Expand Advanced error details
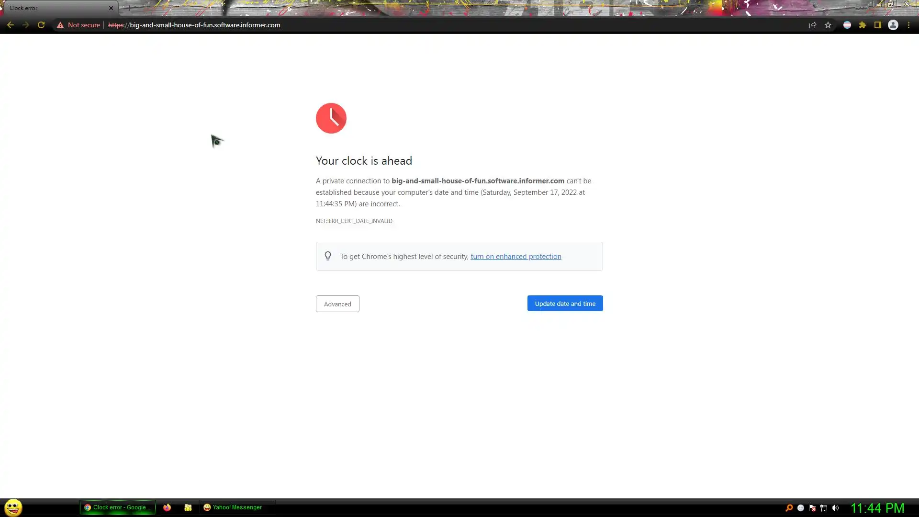 (337, 304)
